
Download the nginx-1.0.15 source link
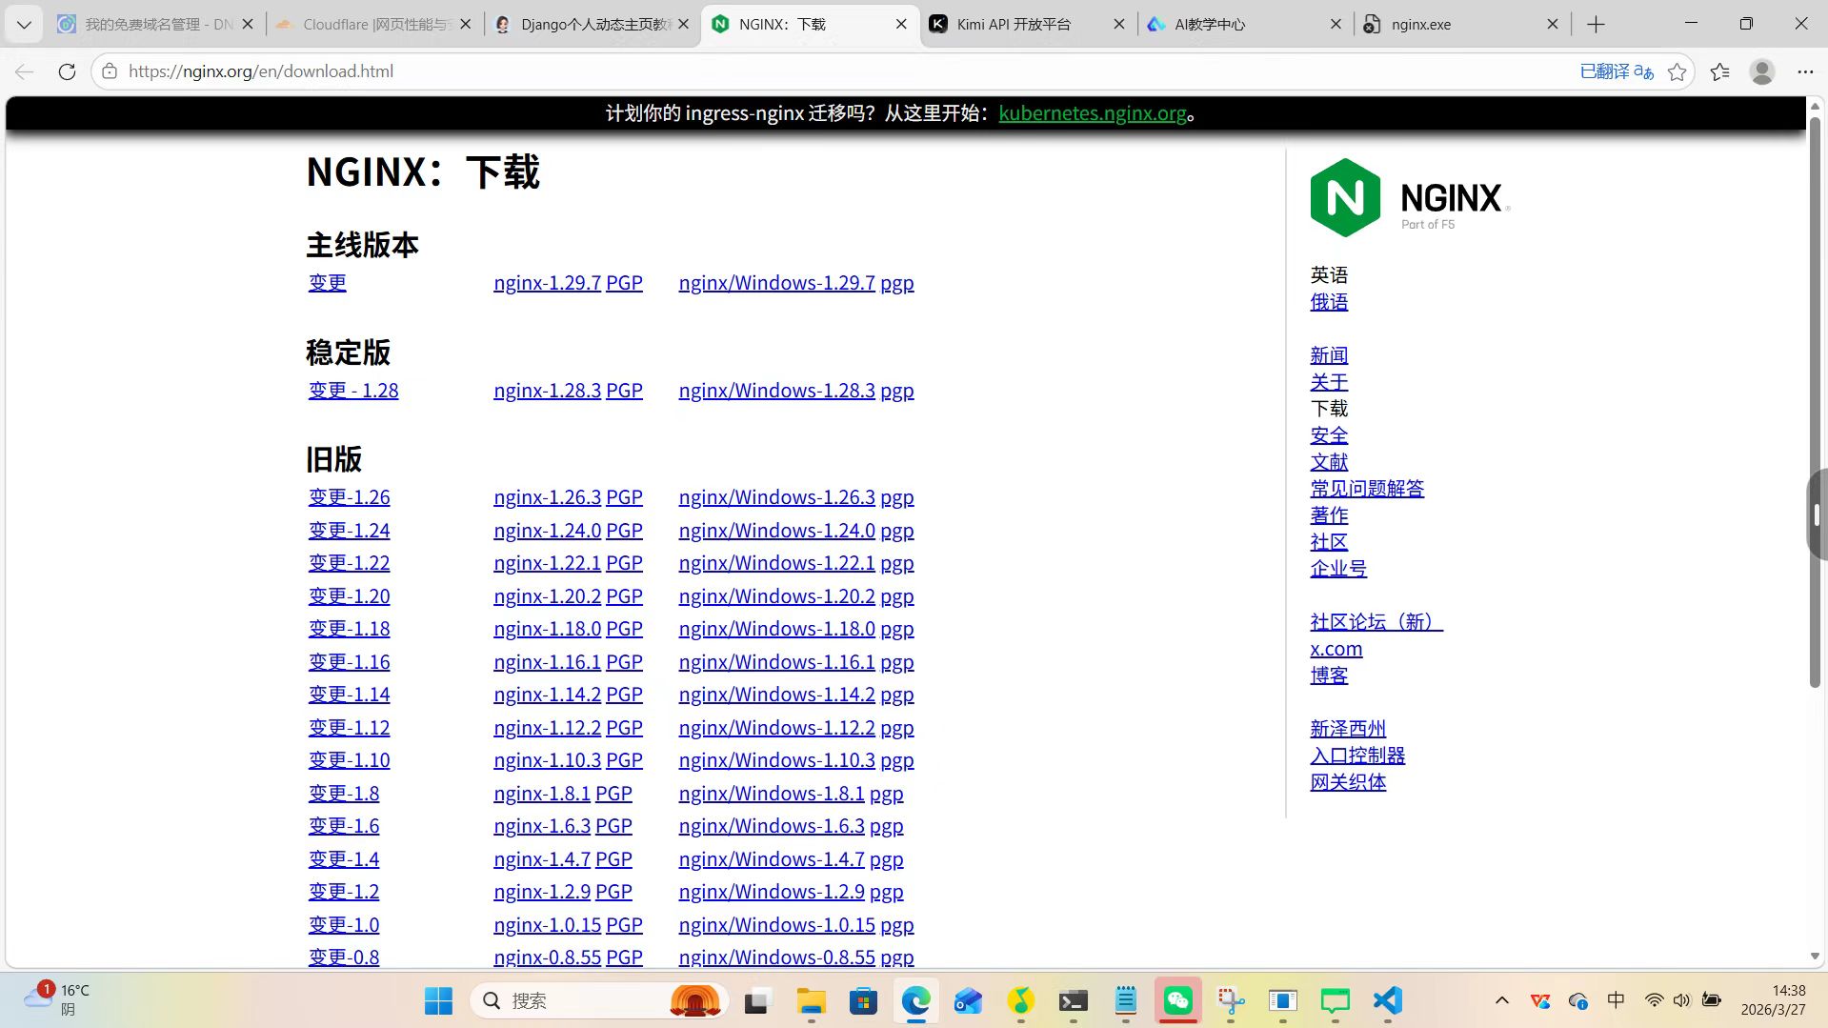coord(547,925)
